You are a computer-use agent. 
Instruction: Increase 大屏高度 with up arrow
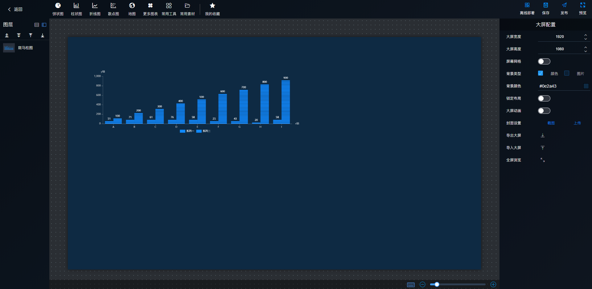click(586, 47)
